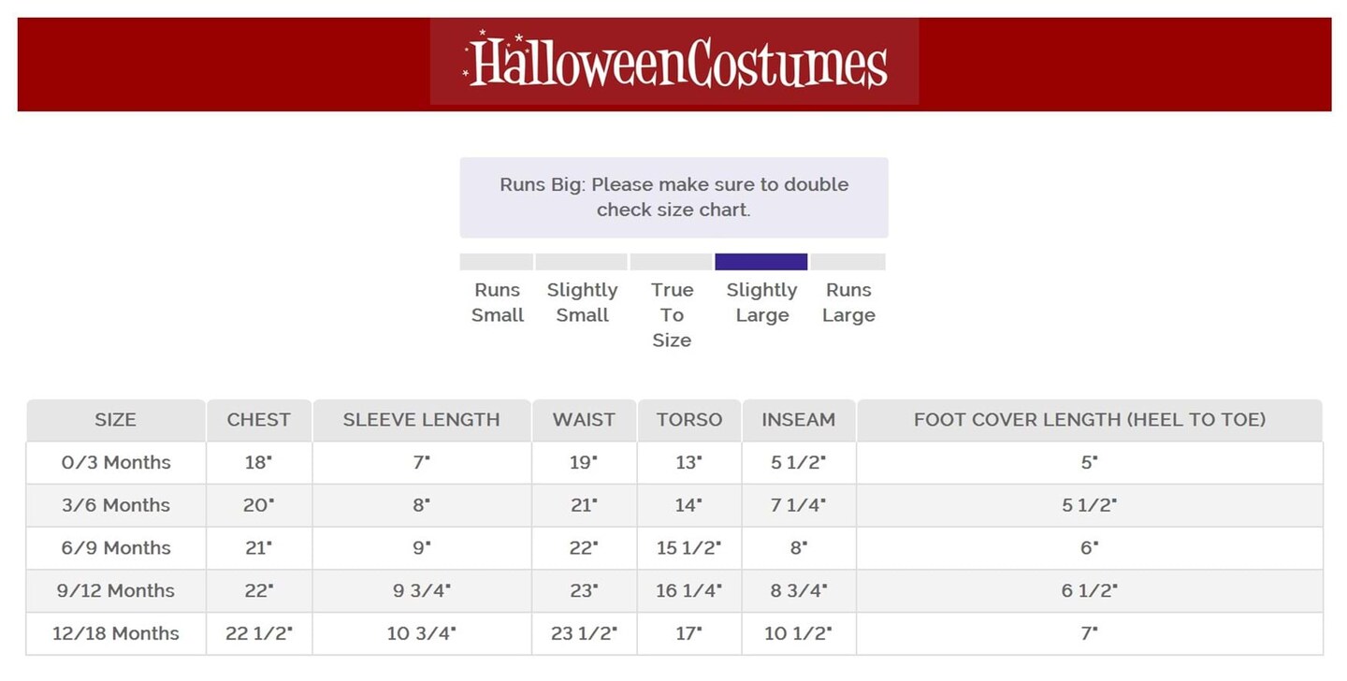Click the highlighted Slightly Large bar
The height and width of the screenshot is (681, 1347).
pos(760,262)
